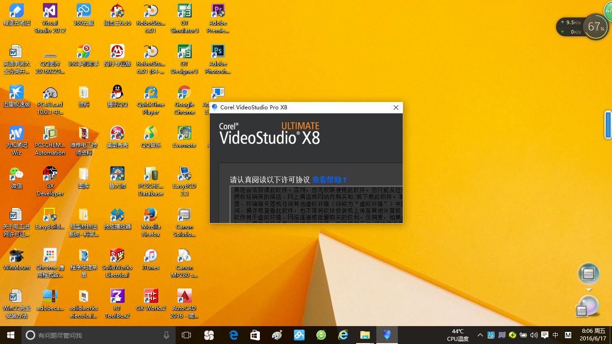Open the Windows Start menu

click(11, 335)
